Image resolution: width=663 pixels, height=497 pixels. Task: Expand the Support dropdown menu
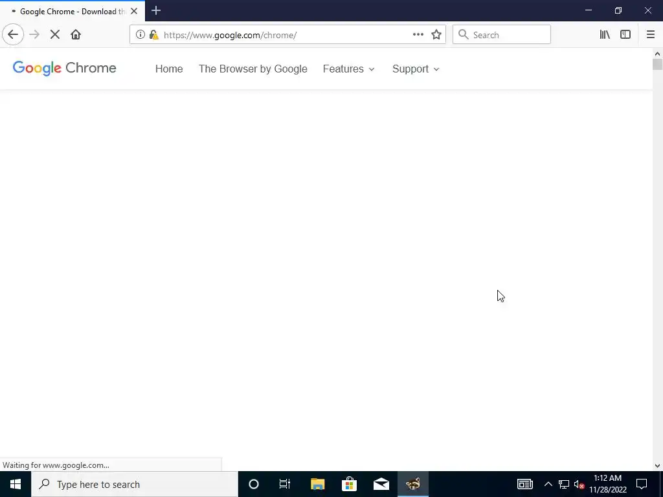(416, 69)
